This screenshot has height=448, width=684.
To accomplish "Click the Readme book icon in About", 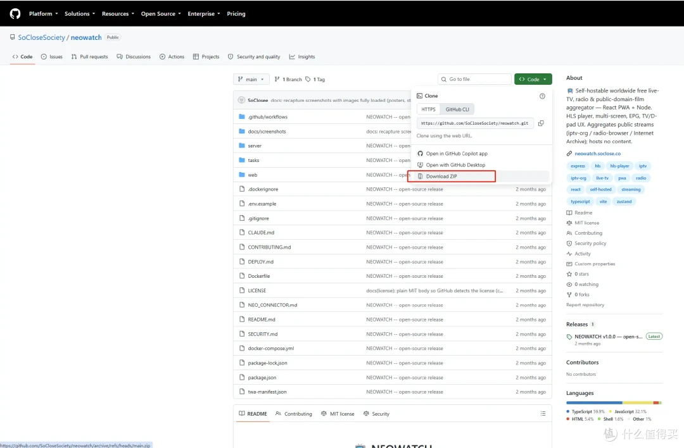I will click(569, 213).
